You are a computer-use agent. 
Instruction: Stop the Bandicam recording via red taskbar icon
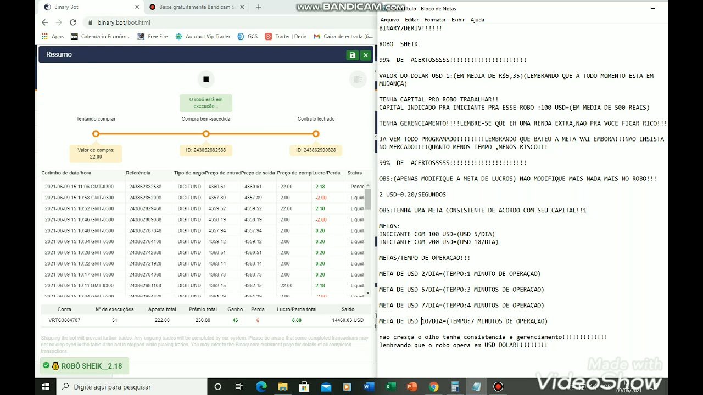[498, 386]
